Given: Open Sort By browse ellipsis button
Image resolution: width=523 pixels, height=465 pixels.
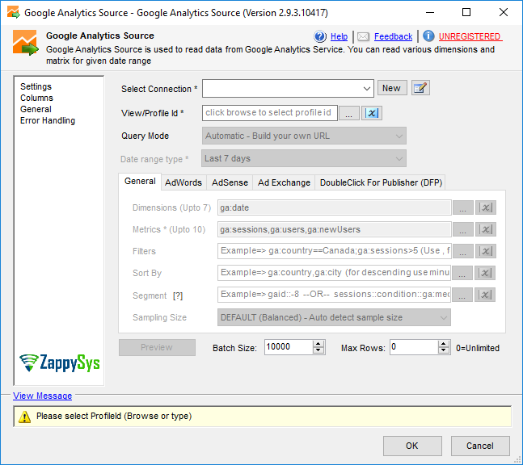Looking at the screenshot, I should tap(462, 273).
